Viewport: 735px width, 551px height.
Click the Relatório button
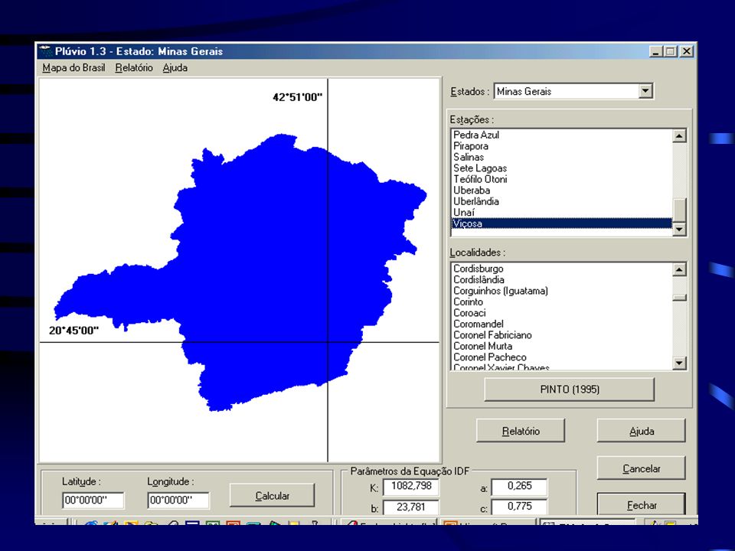[x=521, y=431]
